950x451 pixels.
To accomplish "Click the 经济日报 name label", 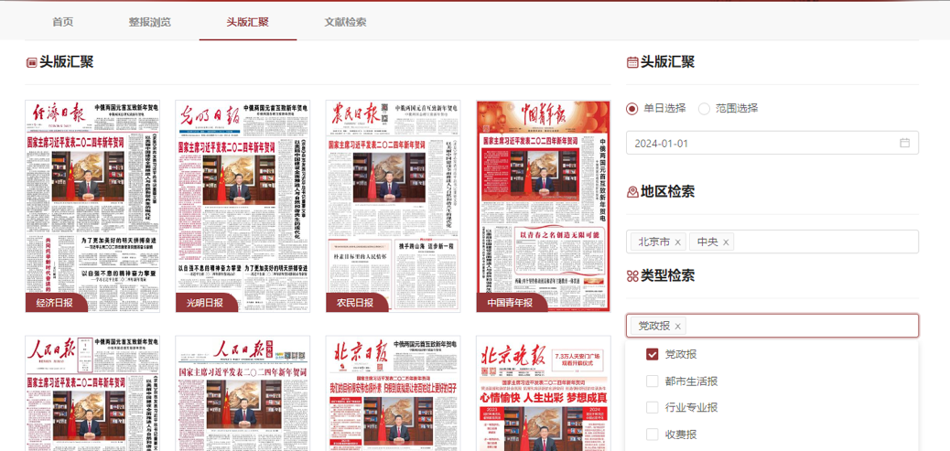I will [x=56, y=303].
